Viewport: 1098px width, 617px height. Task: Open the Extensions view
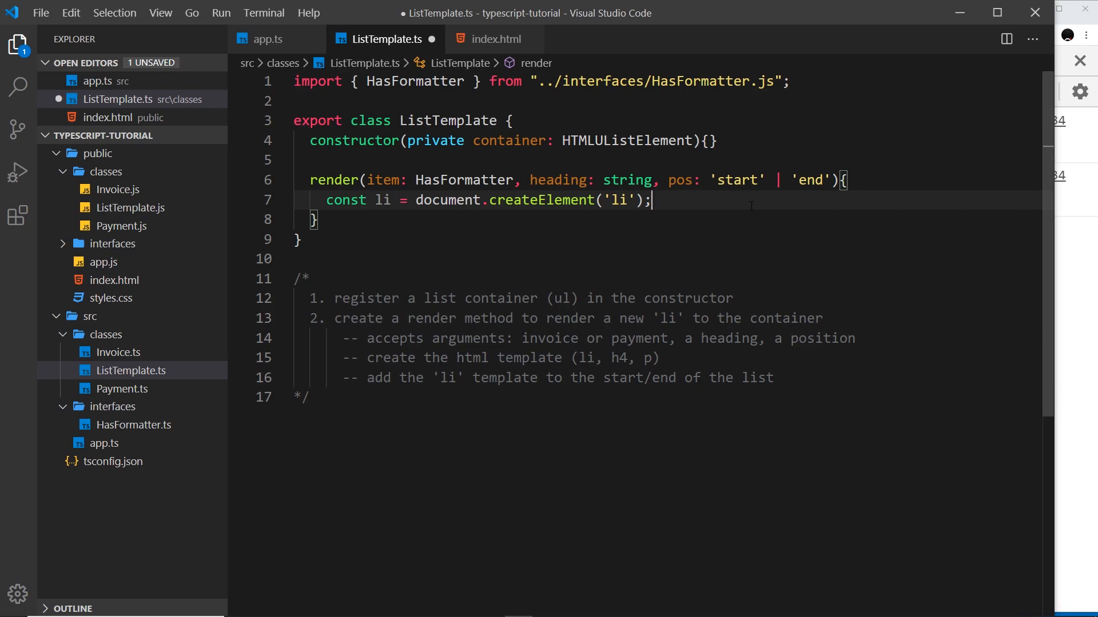pyautogui.click(x=18, y=215)
